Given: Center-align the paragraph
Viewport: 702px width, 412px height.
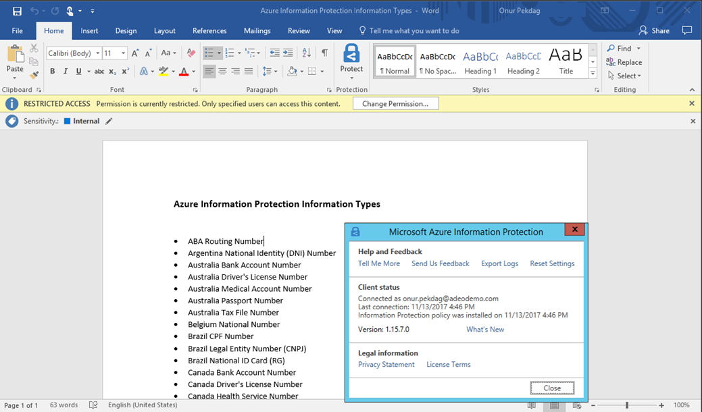Looking at the screenshot, I should (x=222, y=72).
